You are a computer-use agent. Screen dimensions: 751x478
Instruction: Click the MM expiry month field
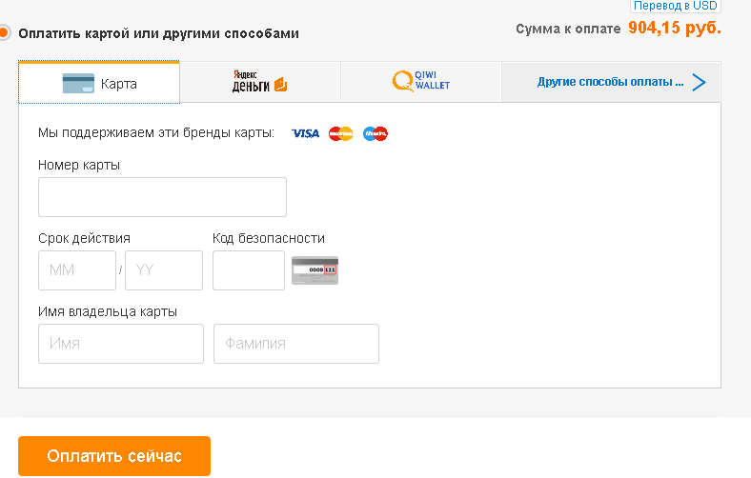click(x=77, y=270)
